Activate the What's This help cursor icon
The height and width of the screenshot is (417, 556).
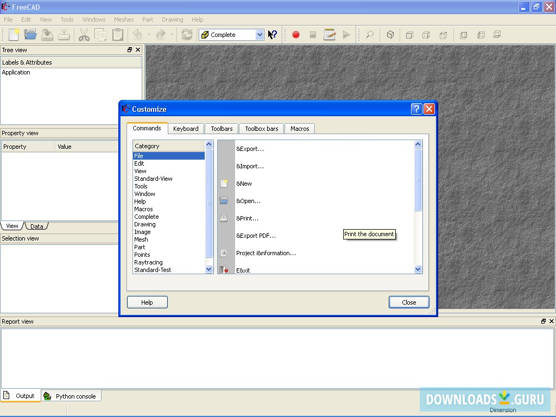271,35
